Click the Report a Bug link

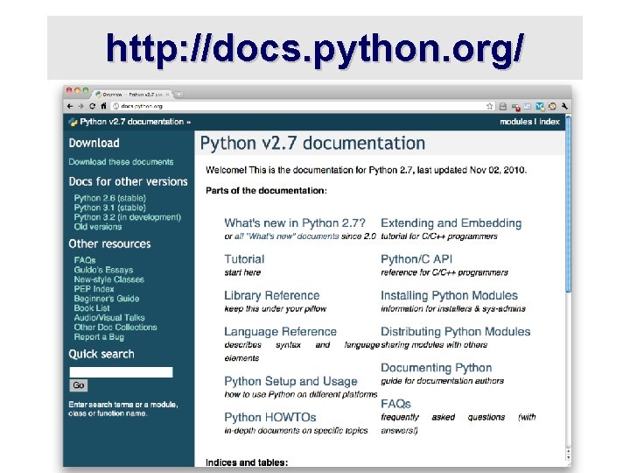[99, 337]
